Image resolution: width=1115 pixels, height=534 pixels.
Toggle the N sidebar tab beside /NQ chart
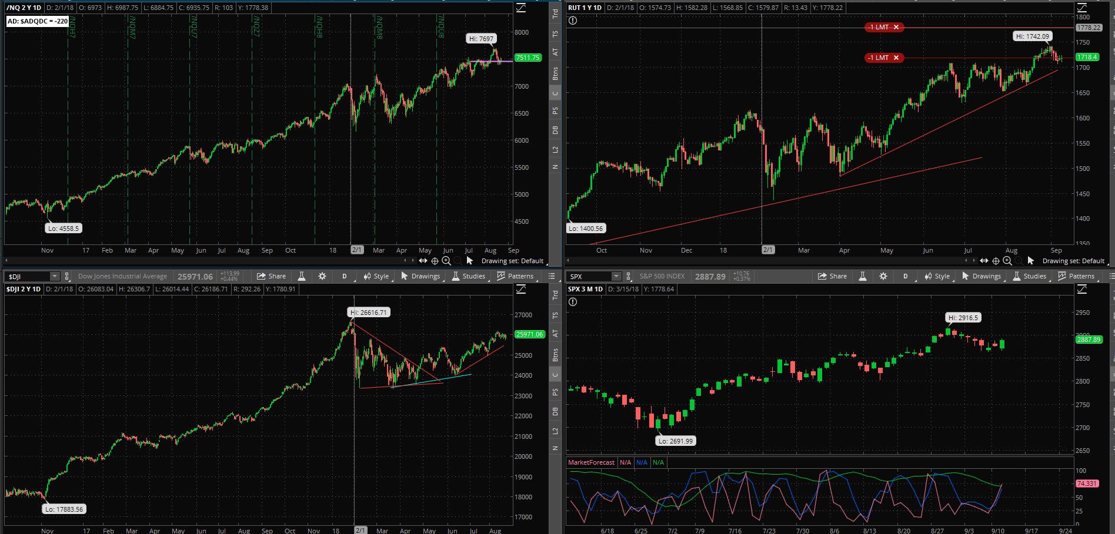coord(555,167)
